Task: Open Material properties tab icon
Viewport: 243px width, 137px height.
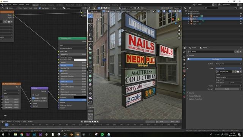Action: tap(184, 97)
